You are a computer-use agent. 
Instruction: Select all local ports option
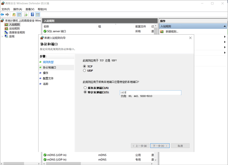(85, 88)
